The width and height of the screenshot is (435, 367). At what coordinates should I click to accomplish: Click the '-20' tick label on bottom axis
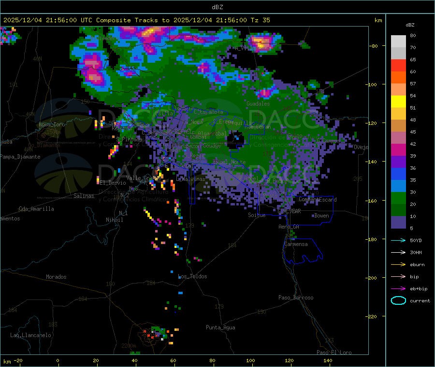(x=18, y=360)
